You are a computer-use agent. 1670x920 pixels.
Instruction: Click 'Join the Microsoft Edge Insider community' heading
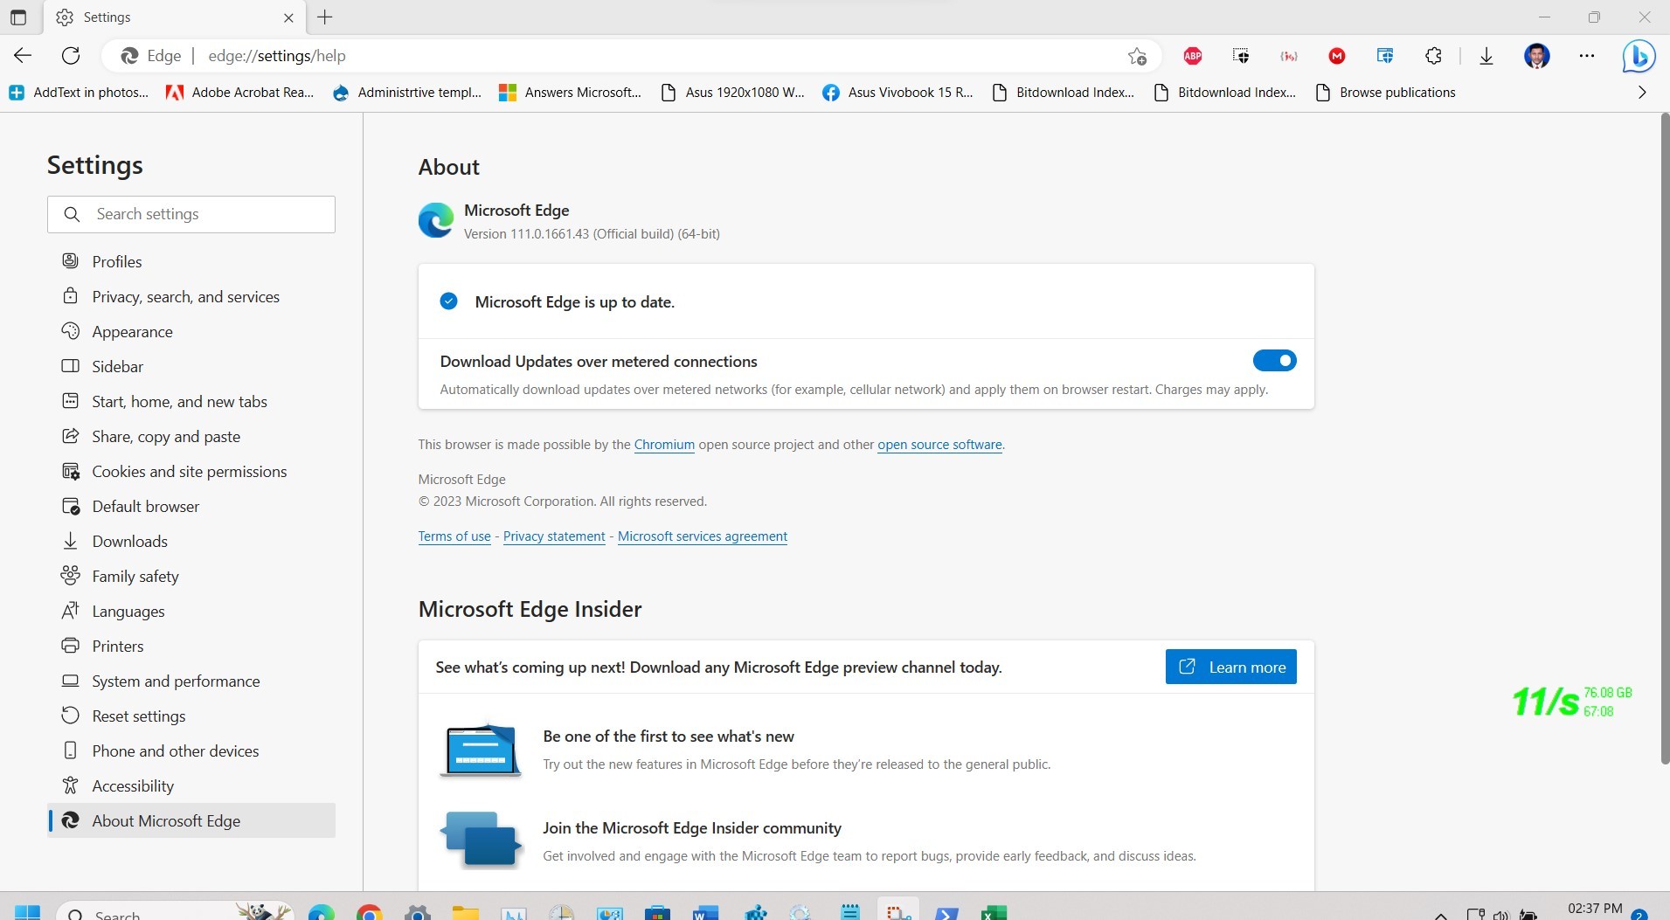692,828
